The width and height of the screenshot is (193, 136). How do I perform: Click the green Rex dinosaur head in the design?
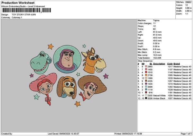point(41,63)
